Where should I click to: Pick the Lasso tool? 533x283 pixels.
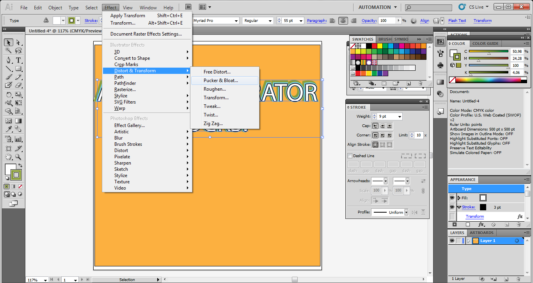[18, 50]
